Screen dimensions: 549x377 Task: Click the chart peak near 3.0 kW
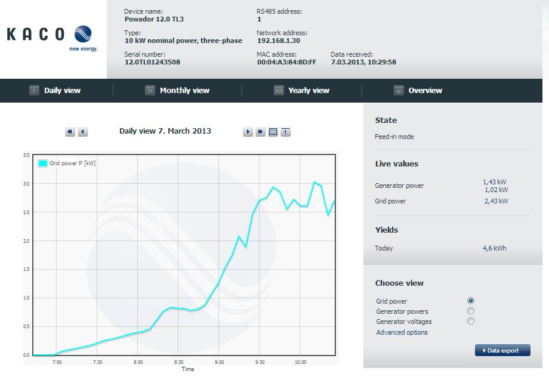tap(315, 182)
